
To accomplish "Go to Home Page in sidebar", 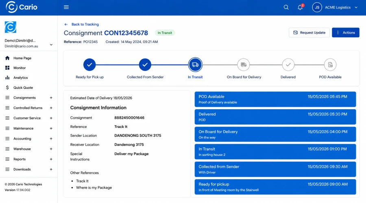I will pyautogui.click(x=22, y=58).
